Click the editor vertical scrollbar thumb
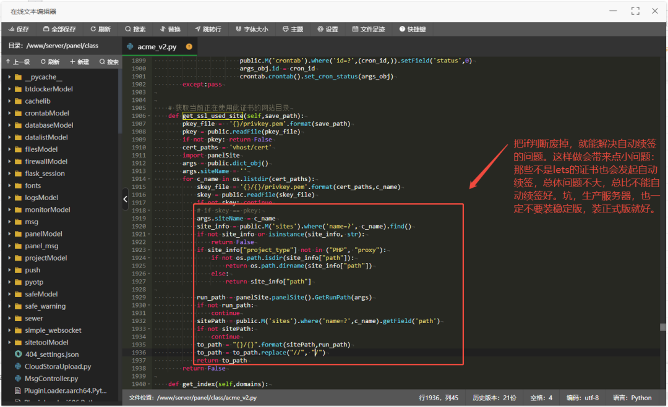The image size is (668, 407). pyautogui.click(x=663, y=327)
